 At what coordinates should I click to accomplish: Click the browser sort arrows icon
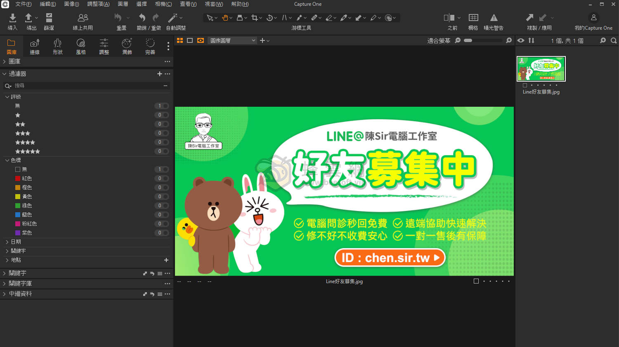pyautogui.click(x=532, y=40)
